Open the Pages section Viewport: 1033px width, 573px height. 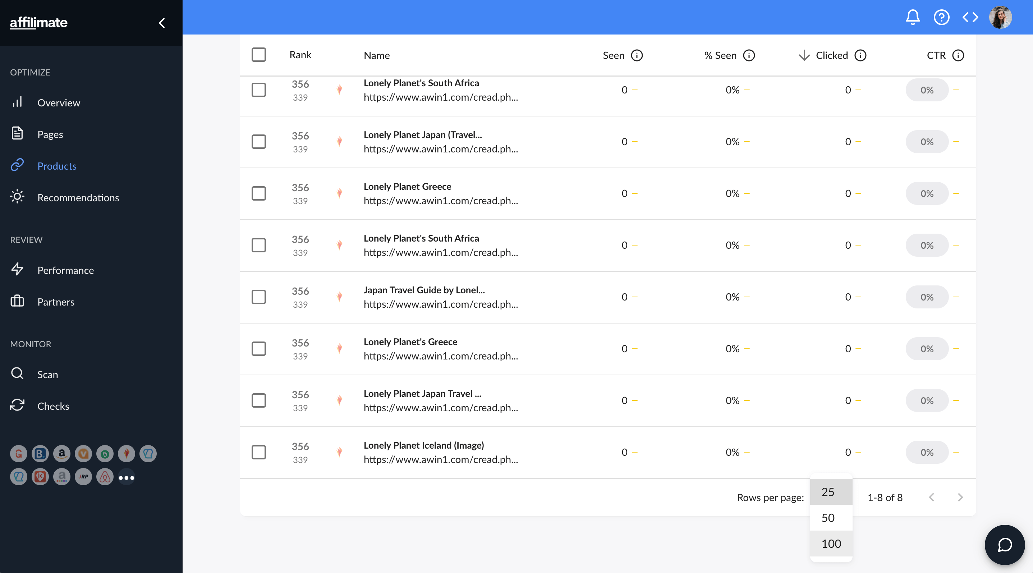coord(50,134)
